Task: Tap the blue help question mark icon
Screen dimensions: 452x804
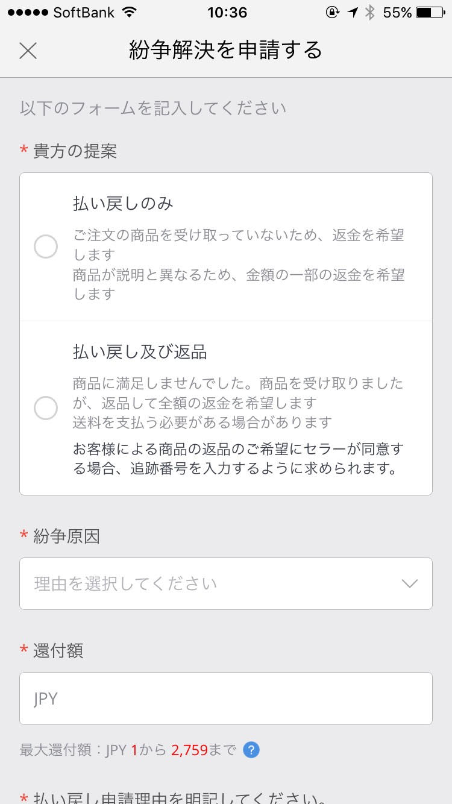Action: [251, 750]
